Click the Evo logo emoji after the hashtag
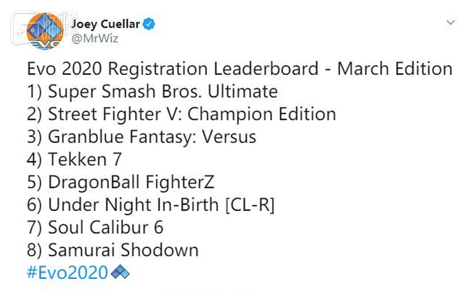This screenshot has height=291, width=473. [x=120, y=271]
